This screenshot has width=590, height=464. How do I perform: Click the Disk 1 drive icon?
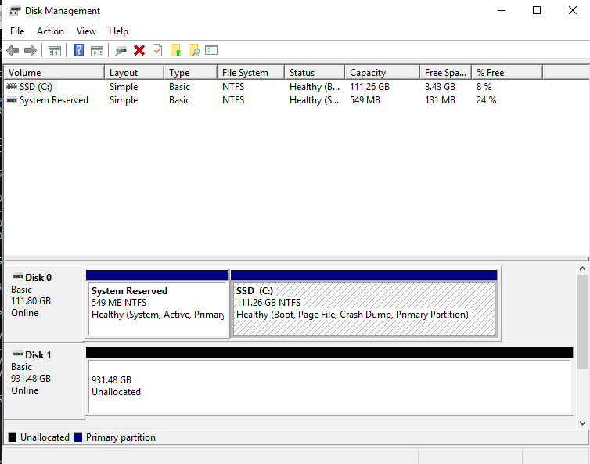pyautogui.click(x=18, y=354)
